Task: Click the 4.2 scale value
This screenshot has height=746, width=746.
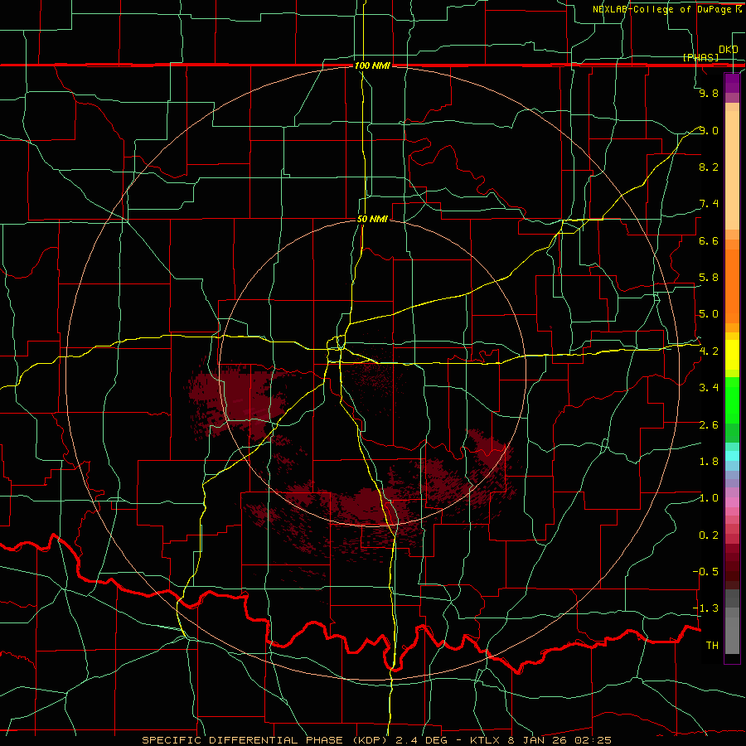Action: point(709,351)
